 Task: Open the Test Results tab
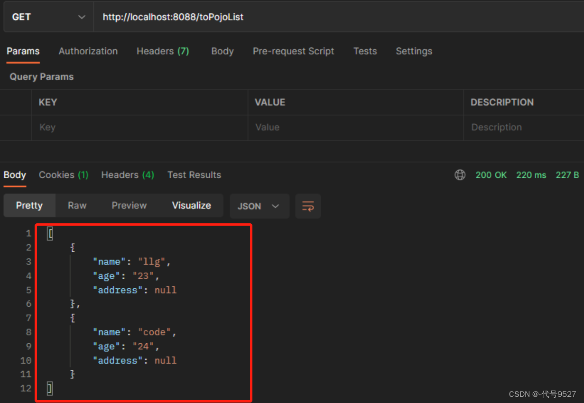pyautogui.click(x=194, y=175)
